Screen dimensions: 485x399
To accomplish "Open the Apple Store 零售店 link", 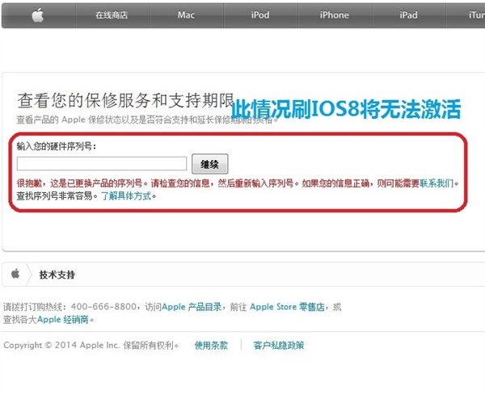I will point(287,307).
